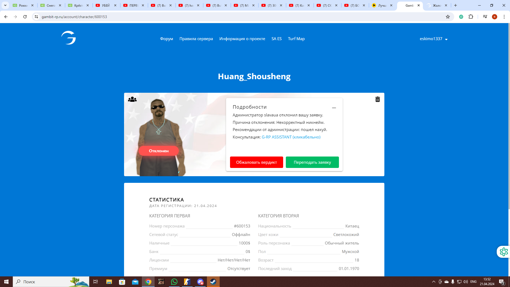Open the Форум menu item
This screenshot has width=510, height=287.
pyautogui.click(x=167, y=39)
